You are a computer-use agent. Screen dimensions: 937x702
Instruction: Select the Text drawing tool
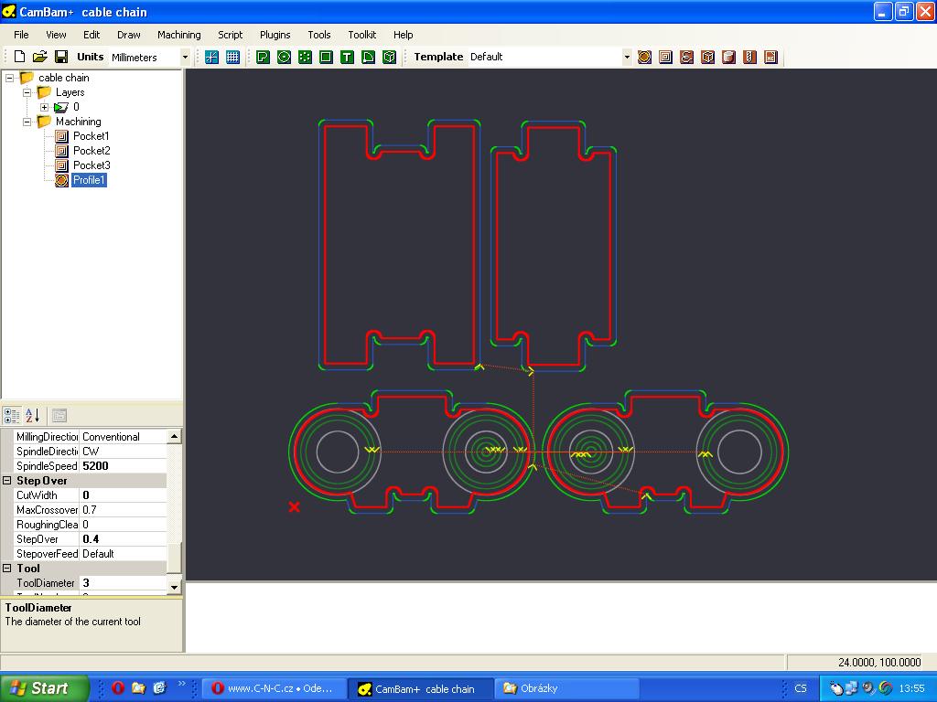[347, 57]
